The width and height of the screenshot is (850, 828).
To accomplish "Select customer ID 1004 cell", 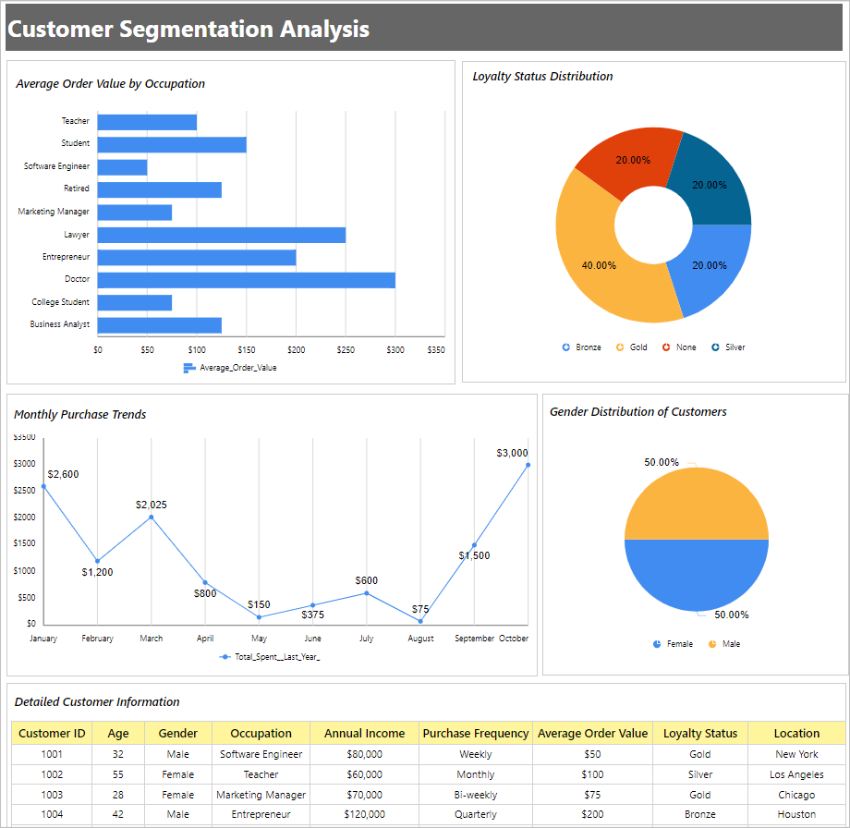I will 52,814.
